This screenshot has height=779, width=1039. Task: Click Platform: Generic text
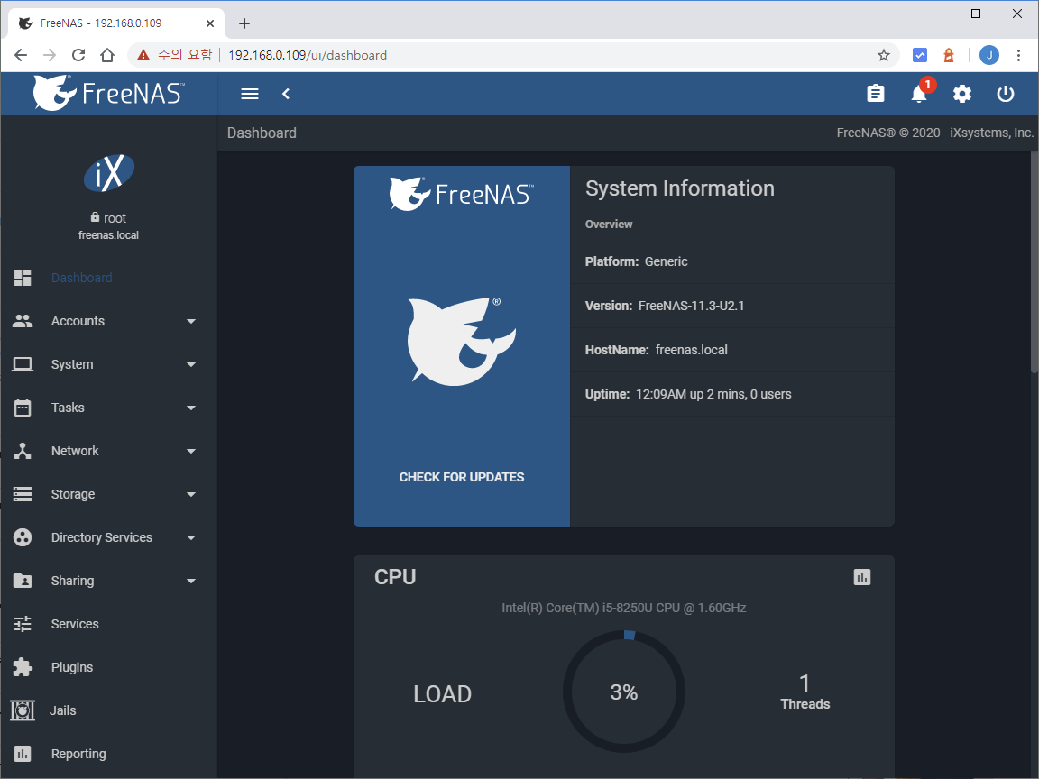click(x=636, y=261)
